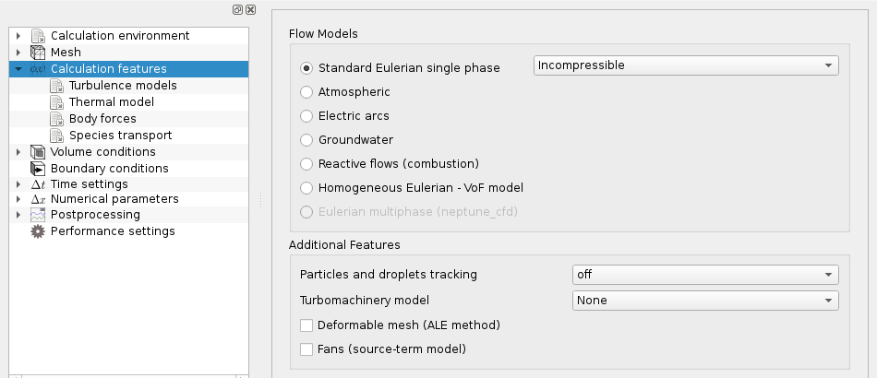Click the Postprocessing chart icon
877x378 pixels.
coord(38,215)
